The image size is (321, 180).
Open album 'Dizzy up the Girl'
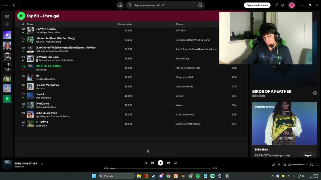coord(184,77)
